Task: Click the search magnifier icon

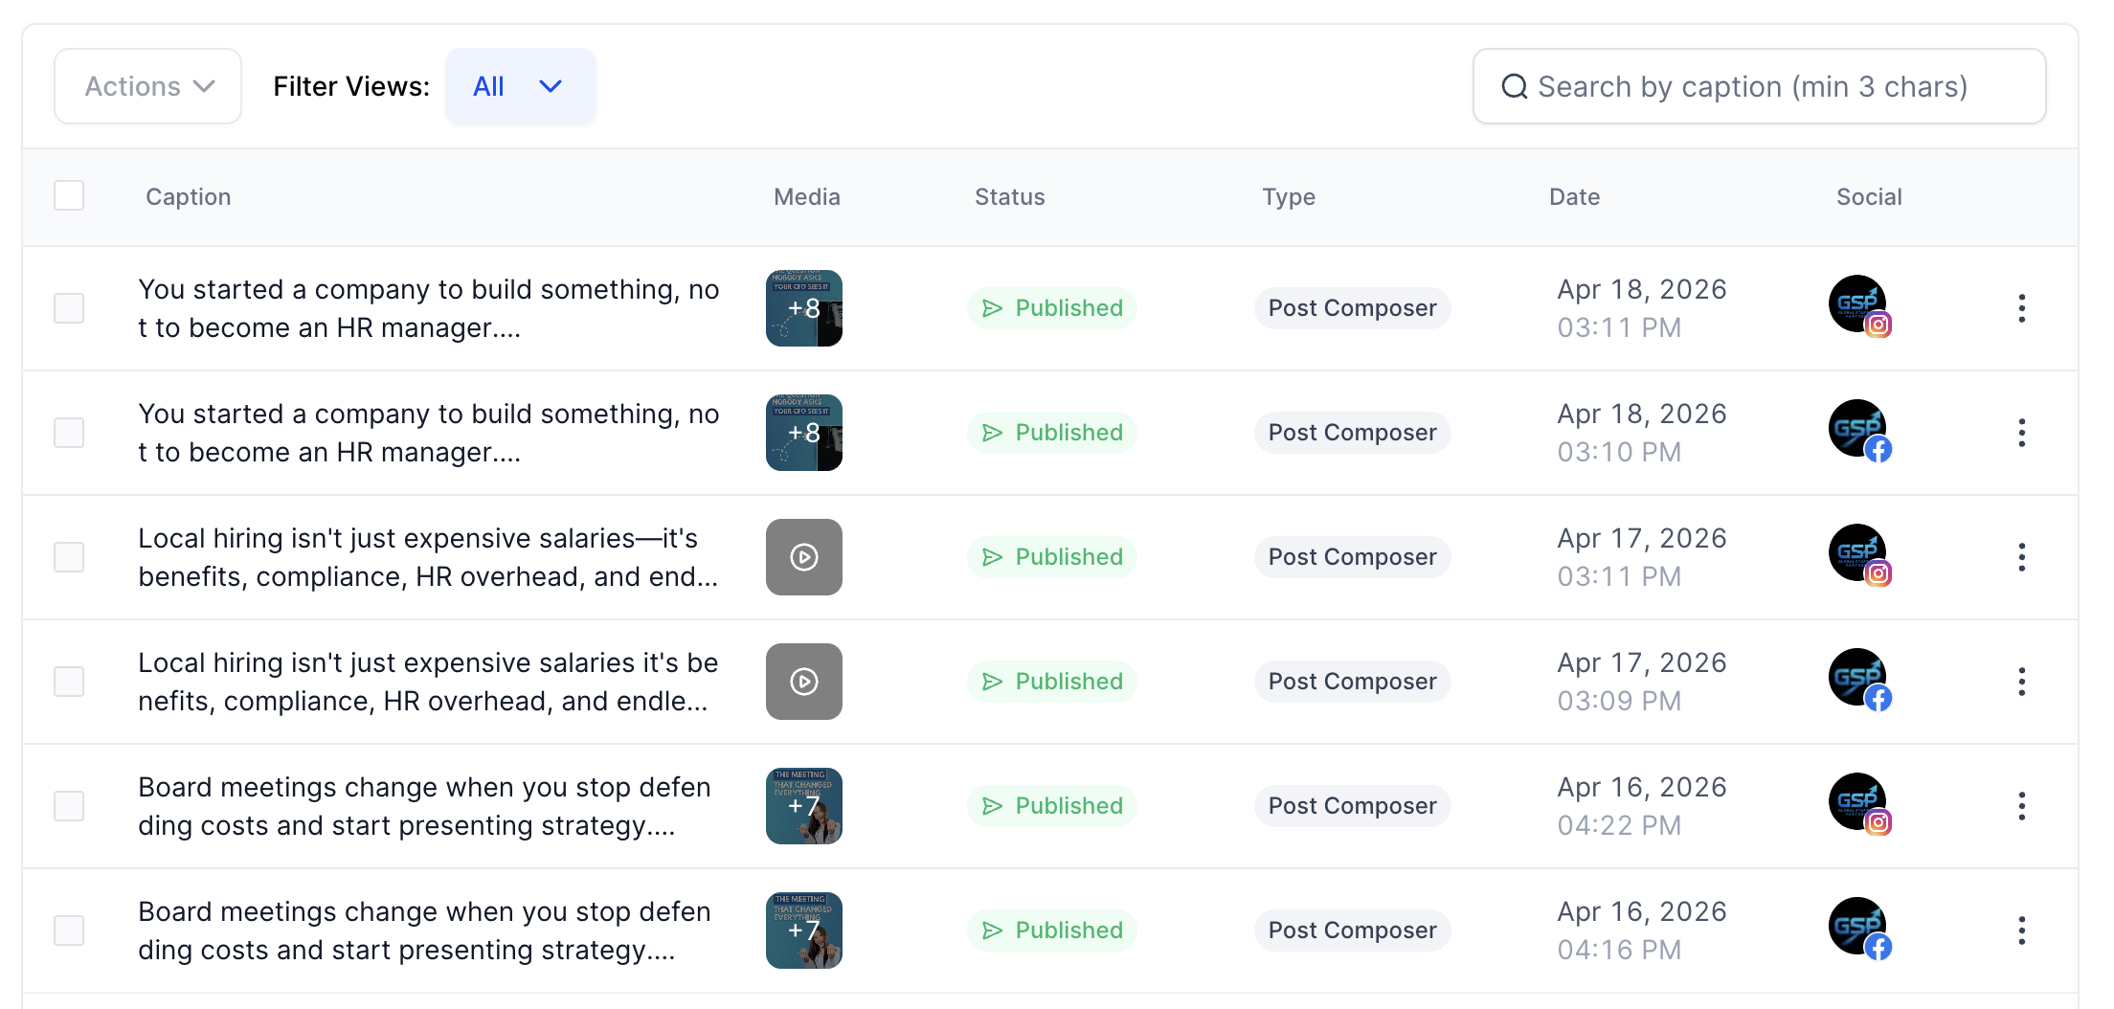Action: (1514, 87)
